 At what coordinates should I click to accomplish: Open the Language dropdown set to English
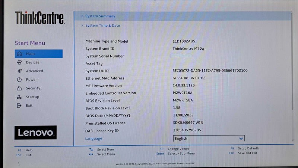209,138
